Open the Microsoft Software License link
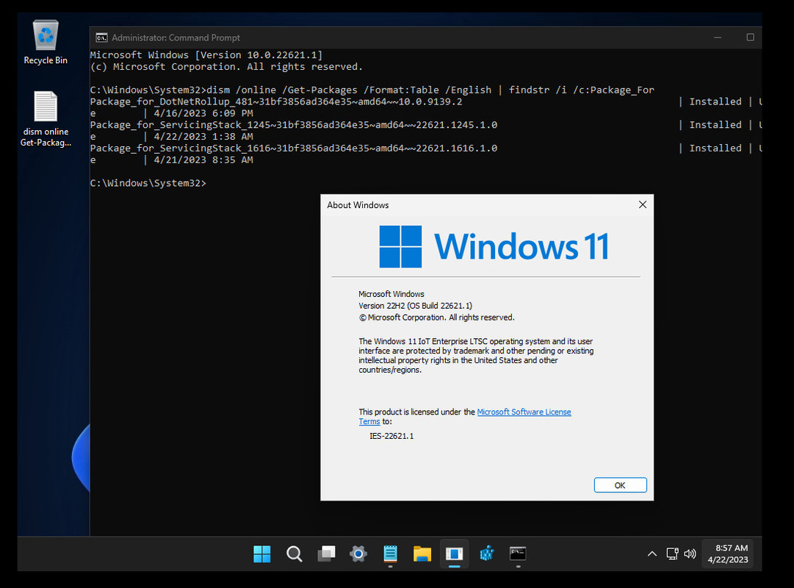The image size is (794, 588). 524,412
